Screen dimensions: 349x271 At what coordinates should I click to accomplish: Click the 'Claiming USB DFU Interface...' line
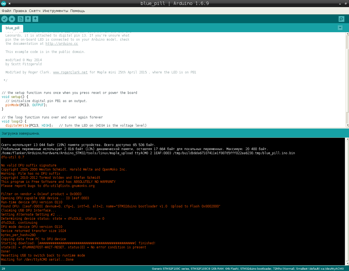(x=29, y=210)
